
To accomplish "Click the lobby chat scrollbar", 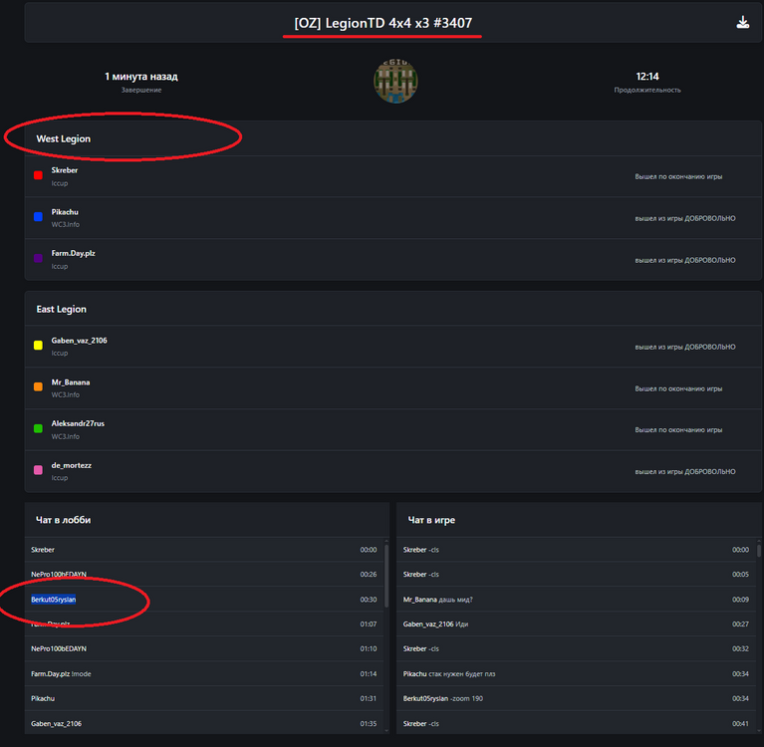I will click(385, 561).
